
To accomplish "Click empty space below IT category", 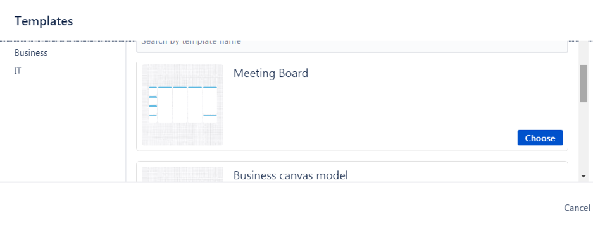I will pyautogui.click(x=63, y=128).
